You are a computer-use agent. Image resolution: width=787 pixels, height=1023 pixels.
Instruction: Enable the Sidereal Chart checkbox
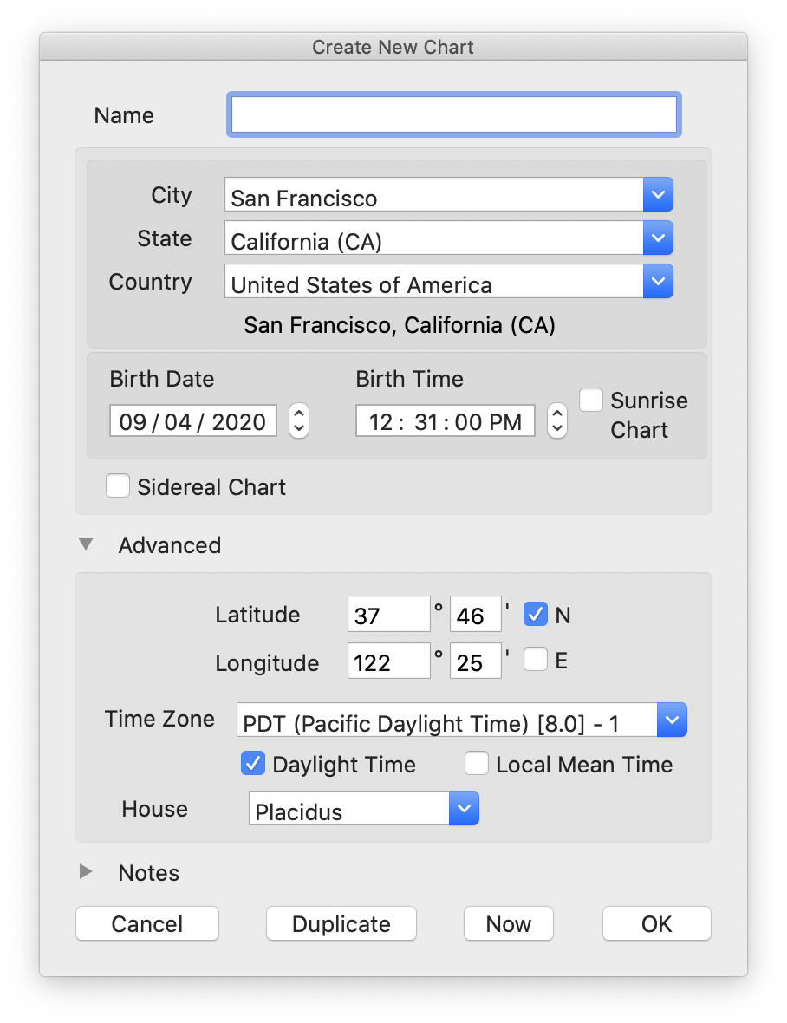point(118,486)
